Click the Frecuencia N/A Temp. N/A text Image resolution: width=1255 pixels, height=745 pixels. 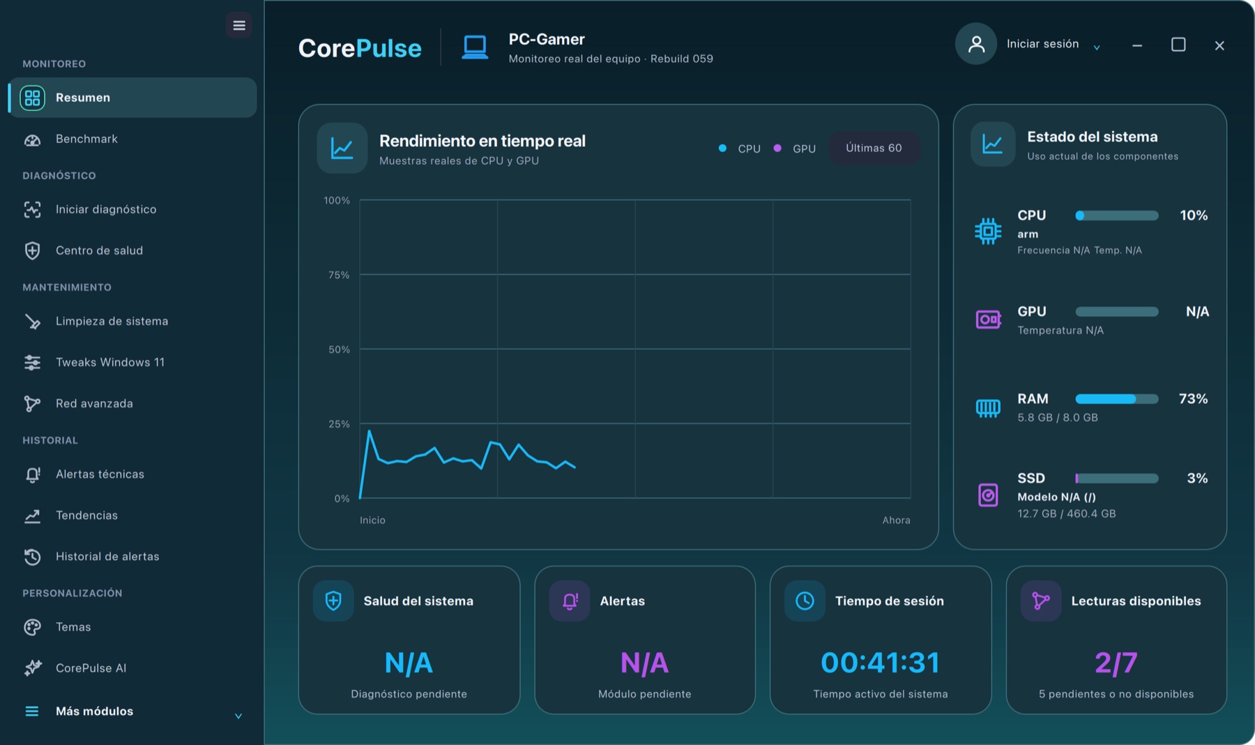point(1079,250)
